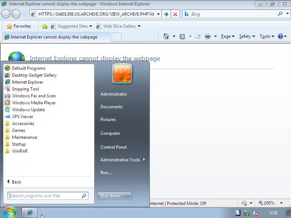Open the search provider dropdown arrow
This screenshot has height=218, width=291.
[x=287, y=13]
